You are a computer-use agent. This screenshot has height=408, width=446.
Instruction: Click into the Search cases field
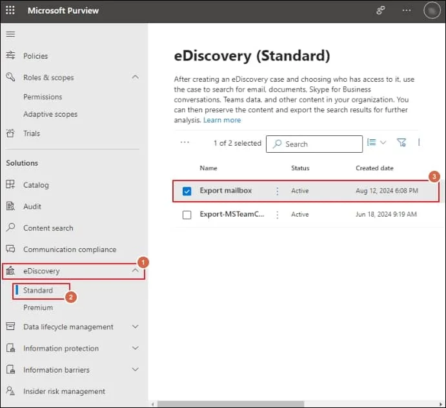point(314,144)
